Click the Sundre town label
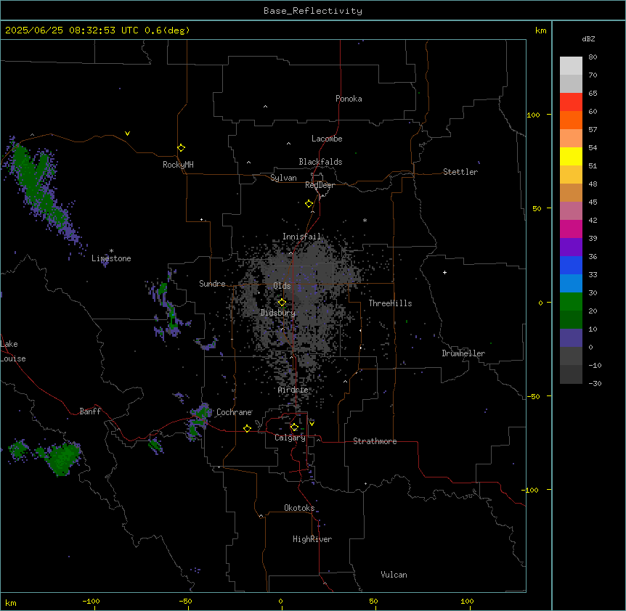This screenshot has width=626, height=611. (212, 284)
